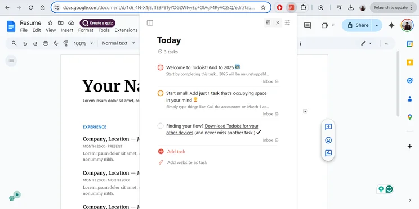This screenshot has height=209, width=419.
Task: Open Google Calendar in the side panel
Action: (x=409, y=44)
